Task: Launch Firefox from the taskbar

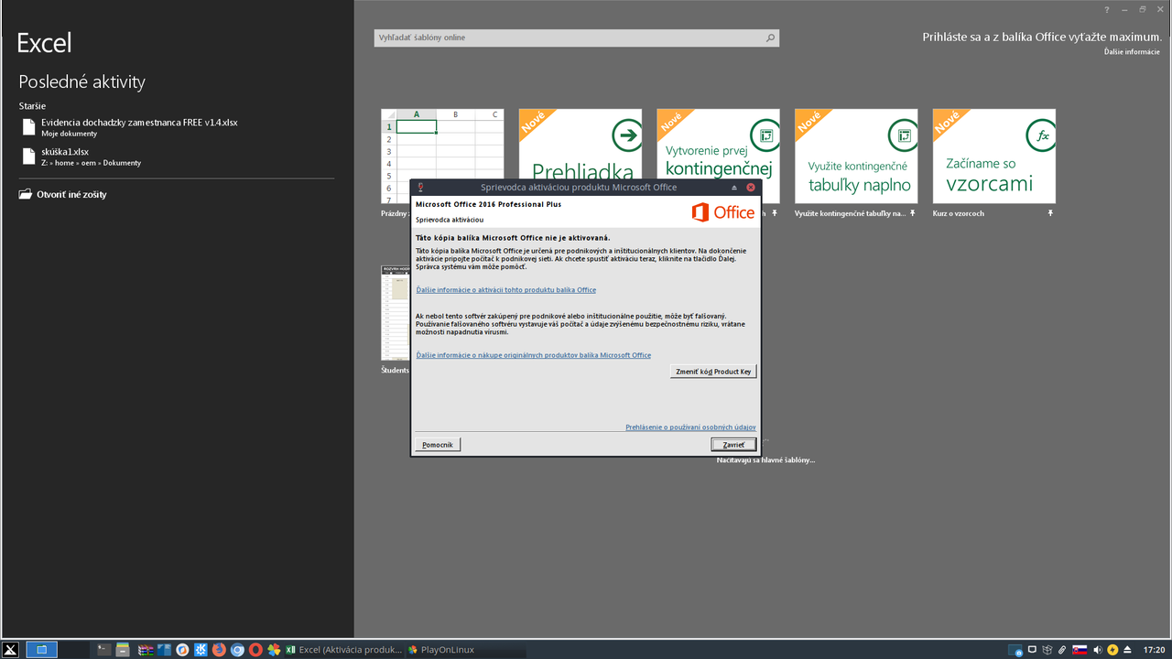Action: pos(219,650)
